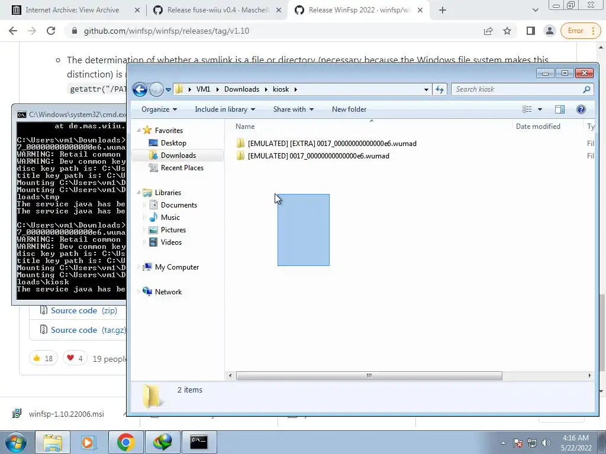This screenshot has height=454, width=606.
Task: Open the dropdown arrow after the kiosk breadcrumb
Action: [x=296, y=90]
